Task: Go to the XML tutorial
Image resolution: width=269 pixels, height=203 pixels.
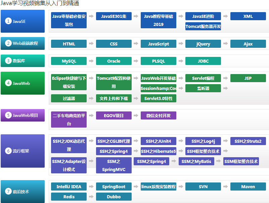Action: [x=248, y=16]
